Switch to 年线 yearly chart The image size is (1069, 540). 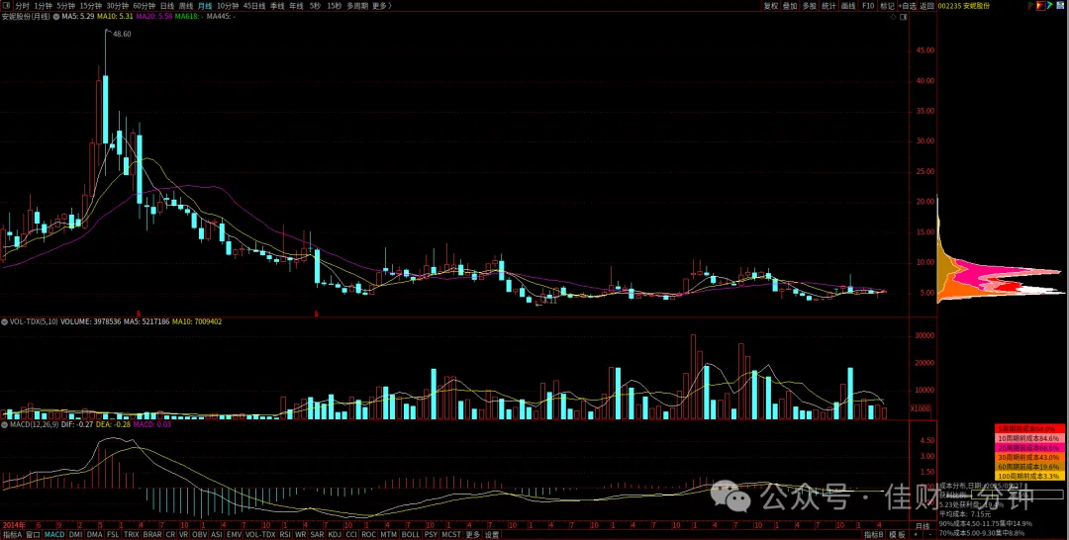(x=296, y=6)
